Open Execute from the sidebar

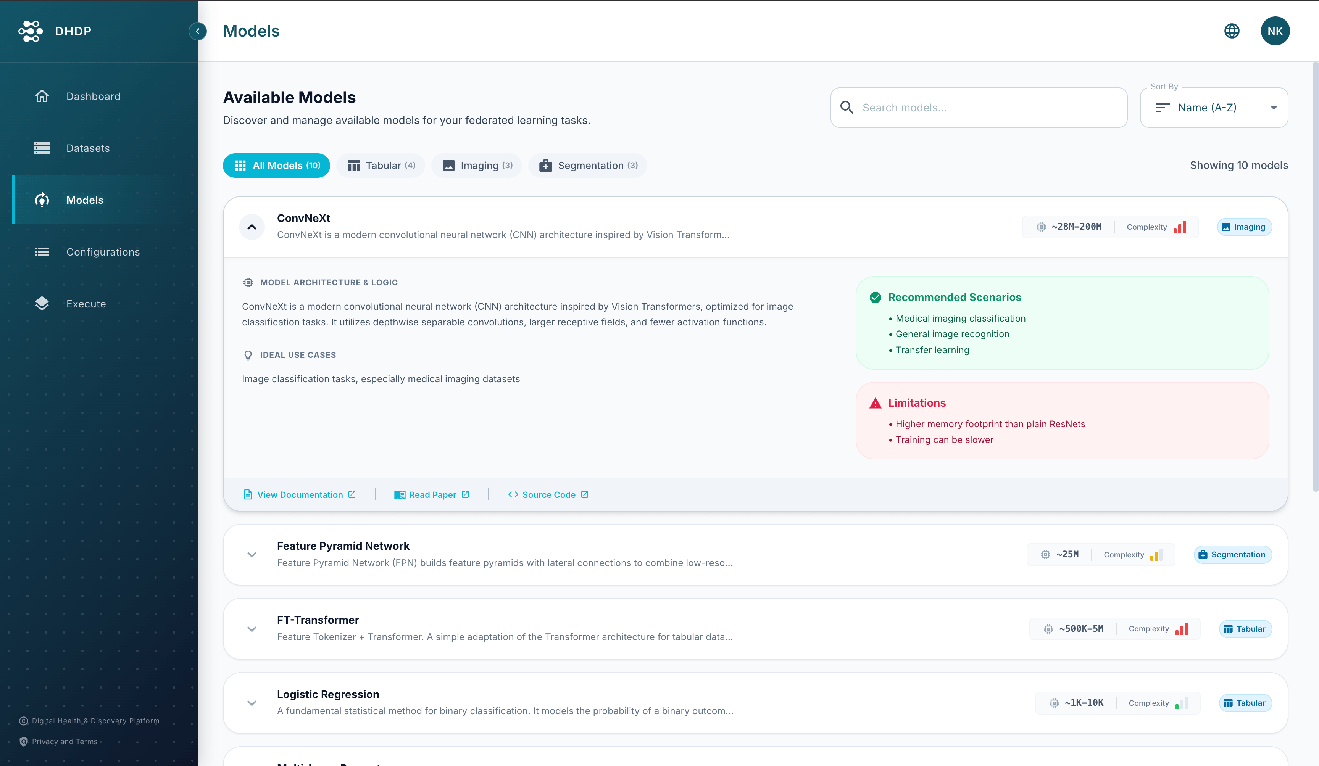pos(86,304)
